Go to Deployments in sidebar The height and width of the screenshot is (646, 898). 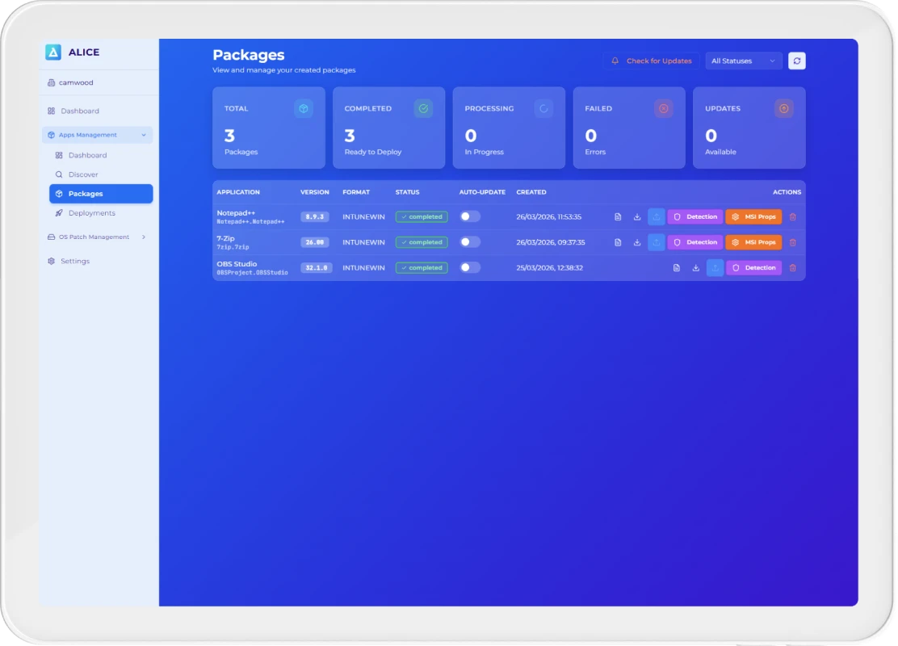(x=91, y=213)
